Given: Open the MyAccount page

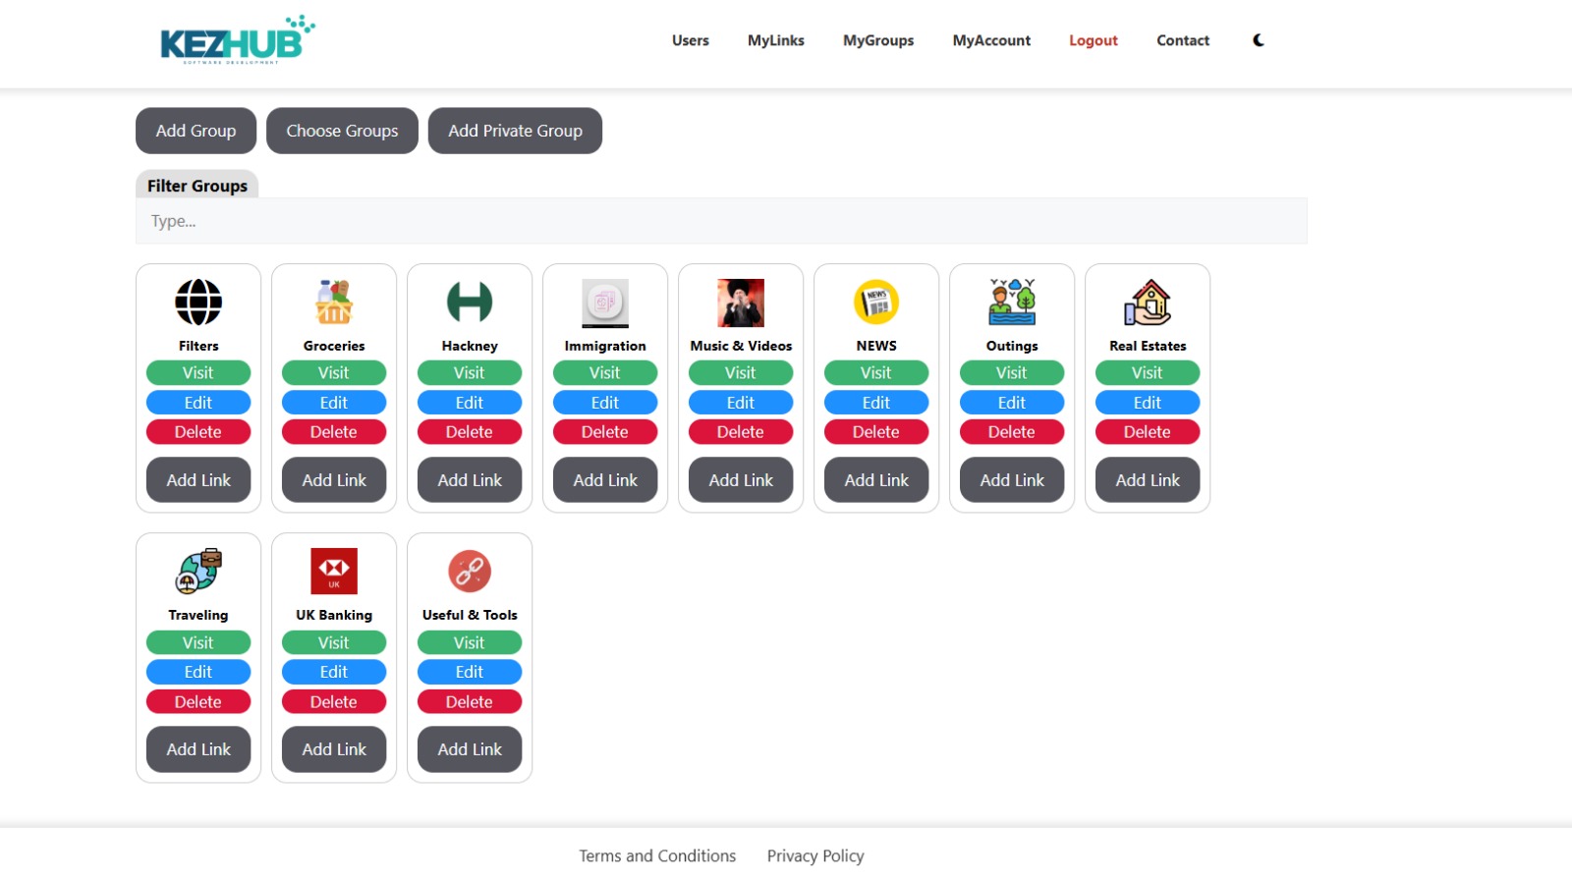Looking at the screenshot, I should (x=991, y=40).
